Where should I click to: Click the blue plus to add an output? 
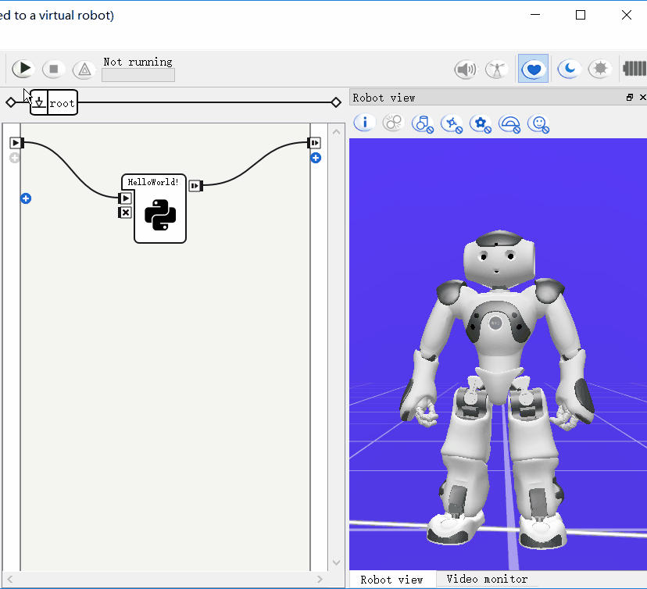(x=316, y=158)
